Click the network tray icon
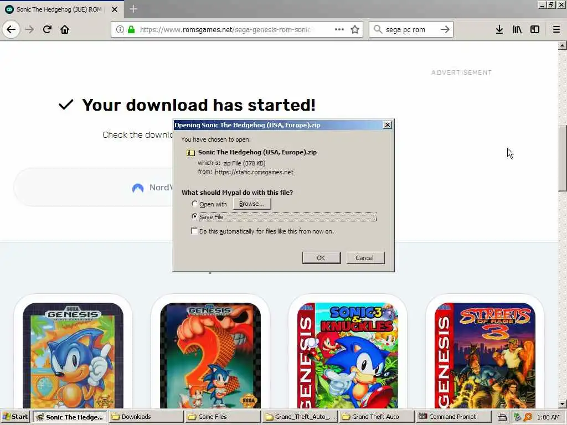Viewport: 567px width, 425px height. click(517, 417)
